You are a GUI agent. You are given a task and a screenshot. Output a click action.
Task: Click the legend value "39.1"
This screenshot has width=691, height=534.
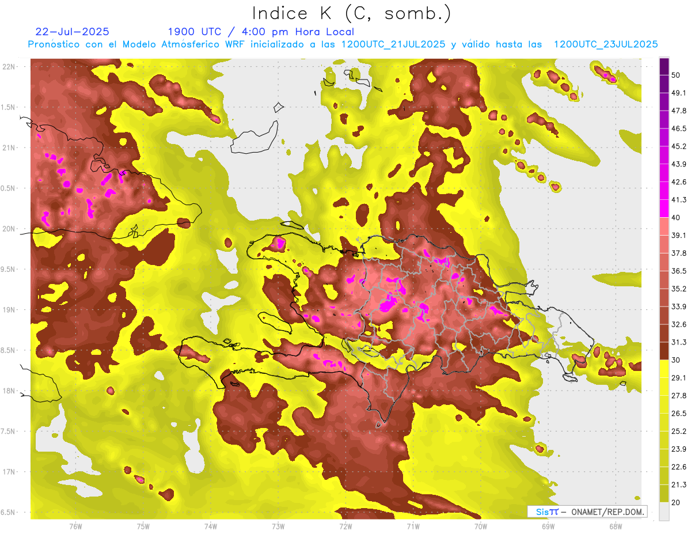[679, 235]
